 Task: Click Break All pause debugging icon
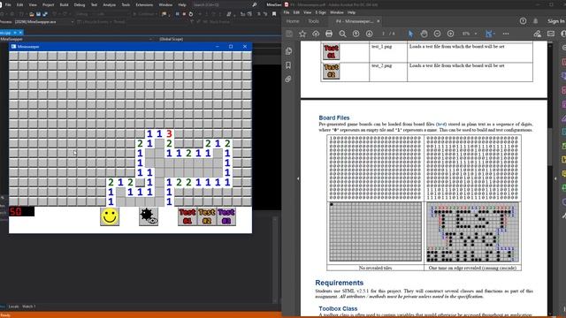coord(177,14)
